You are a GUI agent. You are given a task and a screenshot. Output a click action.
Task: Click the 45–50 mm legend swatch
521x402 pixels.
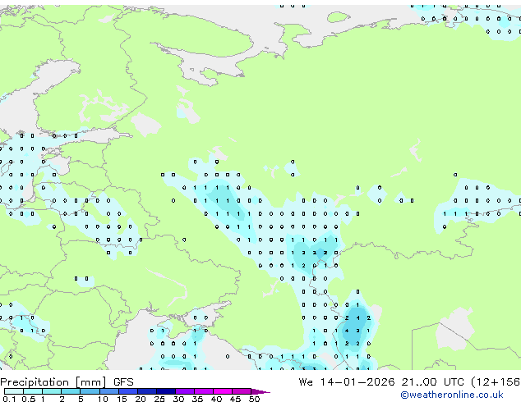[242, 391]
